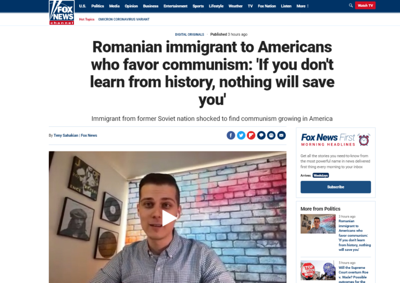Open the search magnifier icon
Viewport: 400px width, 283px height.
tap(351, 5)
